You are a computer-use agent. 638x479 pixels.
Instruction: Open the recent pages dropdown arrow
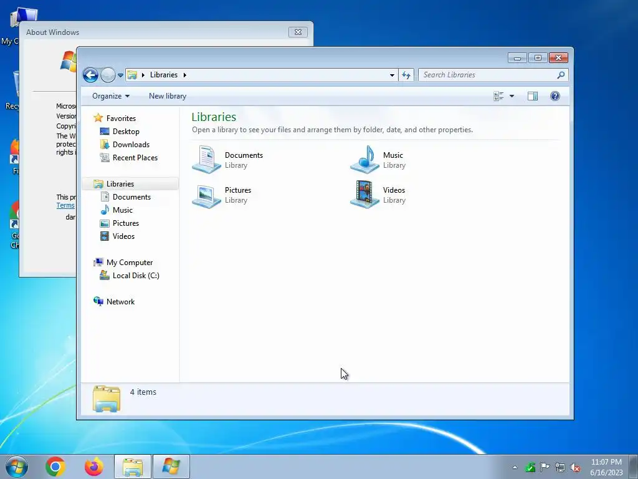(x=120, y=75)
